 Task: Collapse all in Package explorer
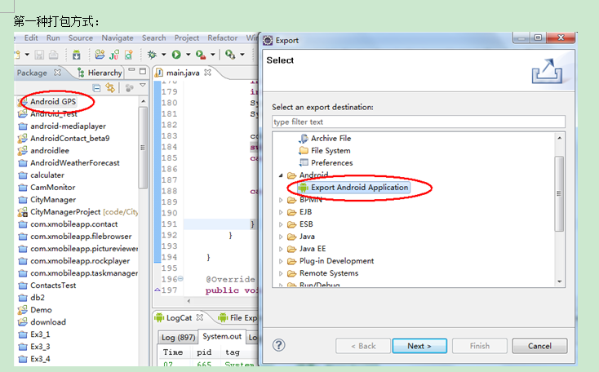[x=96, y=88]
